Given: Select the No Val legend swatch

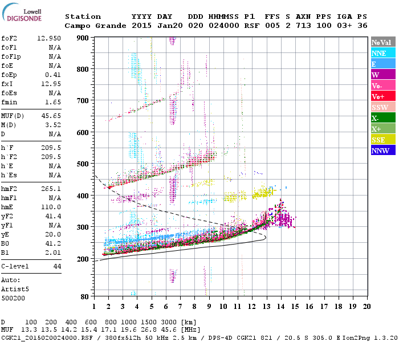Looking at the screenshot, I should click(x=383, y=42).
